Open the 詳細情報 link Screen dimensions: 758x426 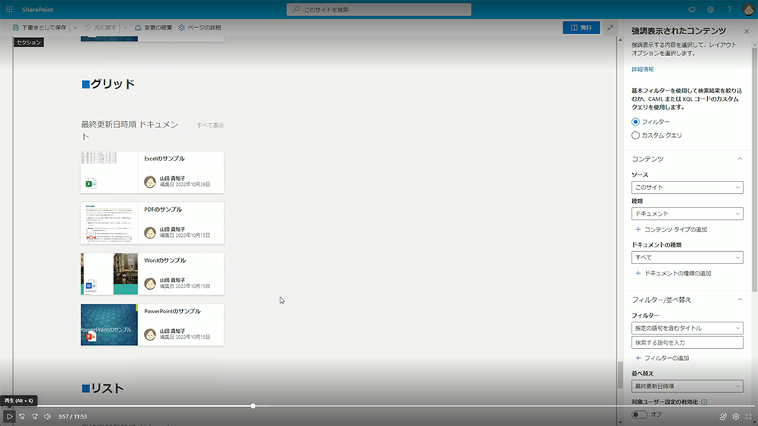pos(643,70)
